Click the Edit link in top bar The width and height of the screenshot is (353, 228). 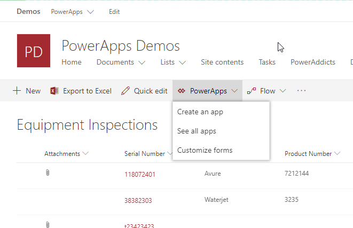(114, 12)
